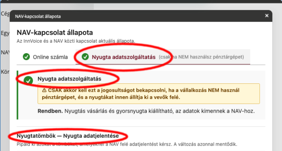Image resolution: width=282 pixels, height=151 pixels.
Task: Click the 'NAV-kapcsolat állapota' main heading
Action: click(55, 33)
